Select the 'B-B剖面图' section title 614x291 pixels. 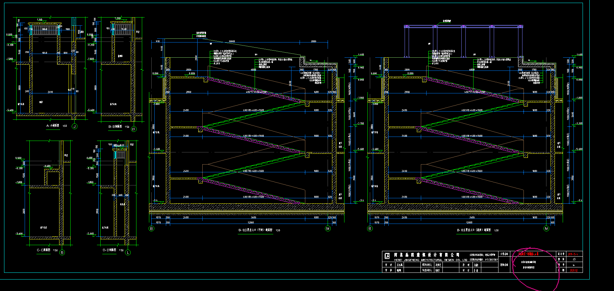[x=115, y=127]
